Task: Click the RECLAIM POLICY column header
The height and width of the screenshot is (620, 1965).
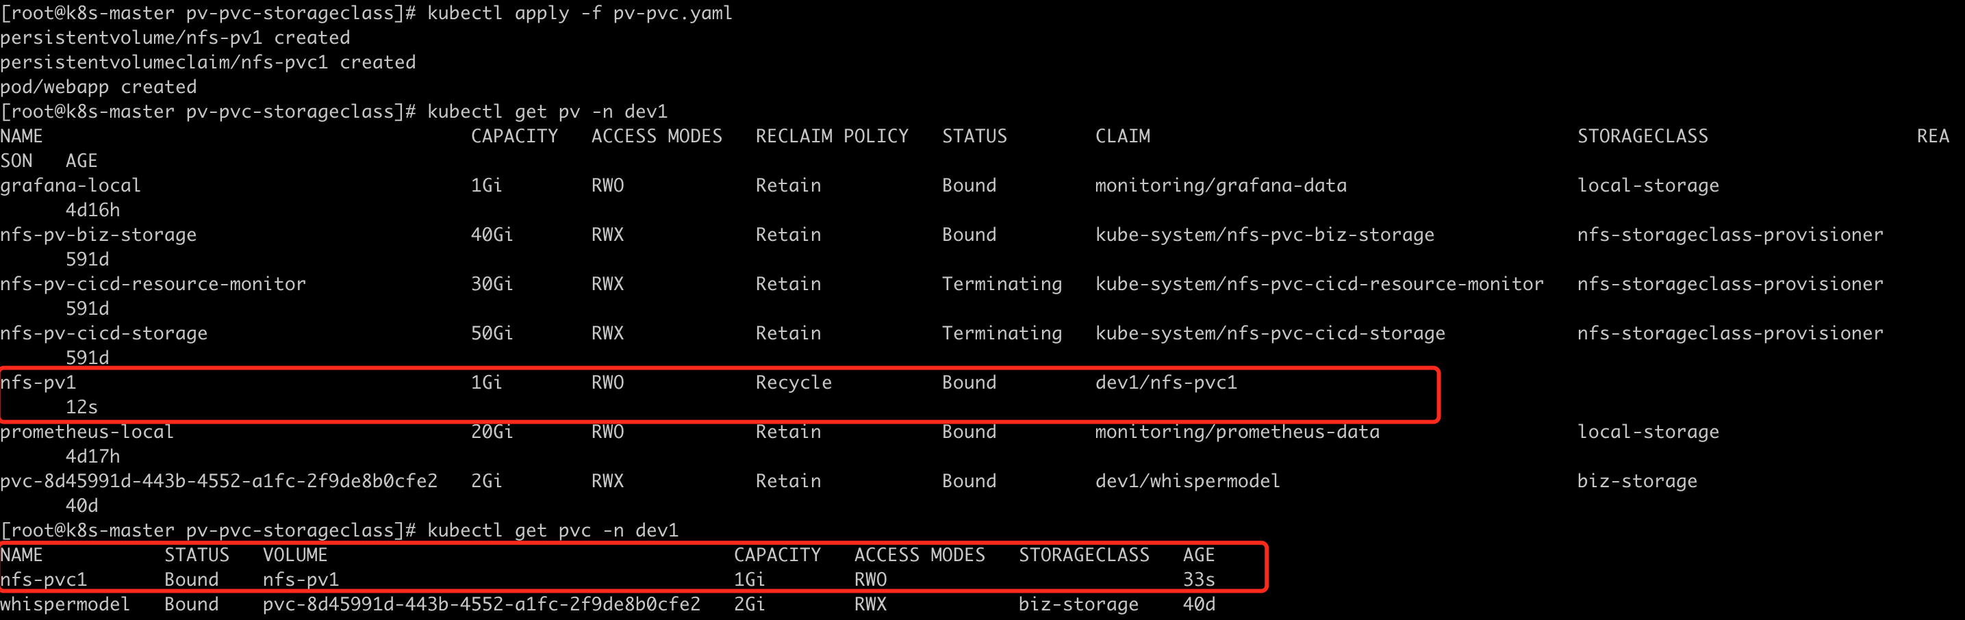Action: (x=831, y=135)
